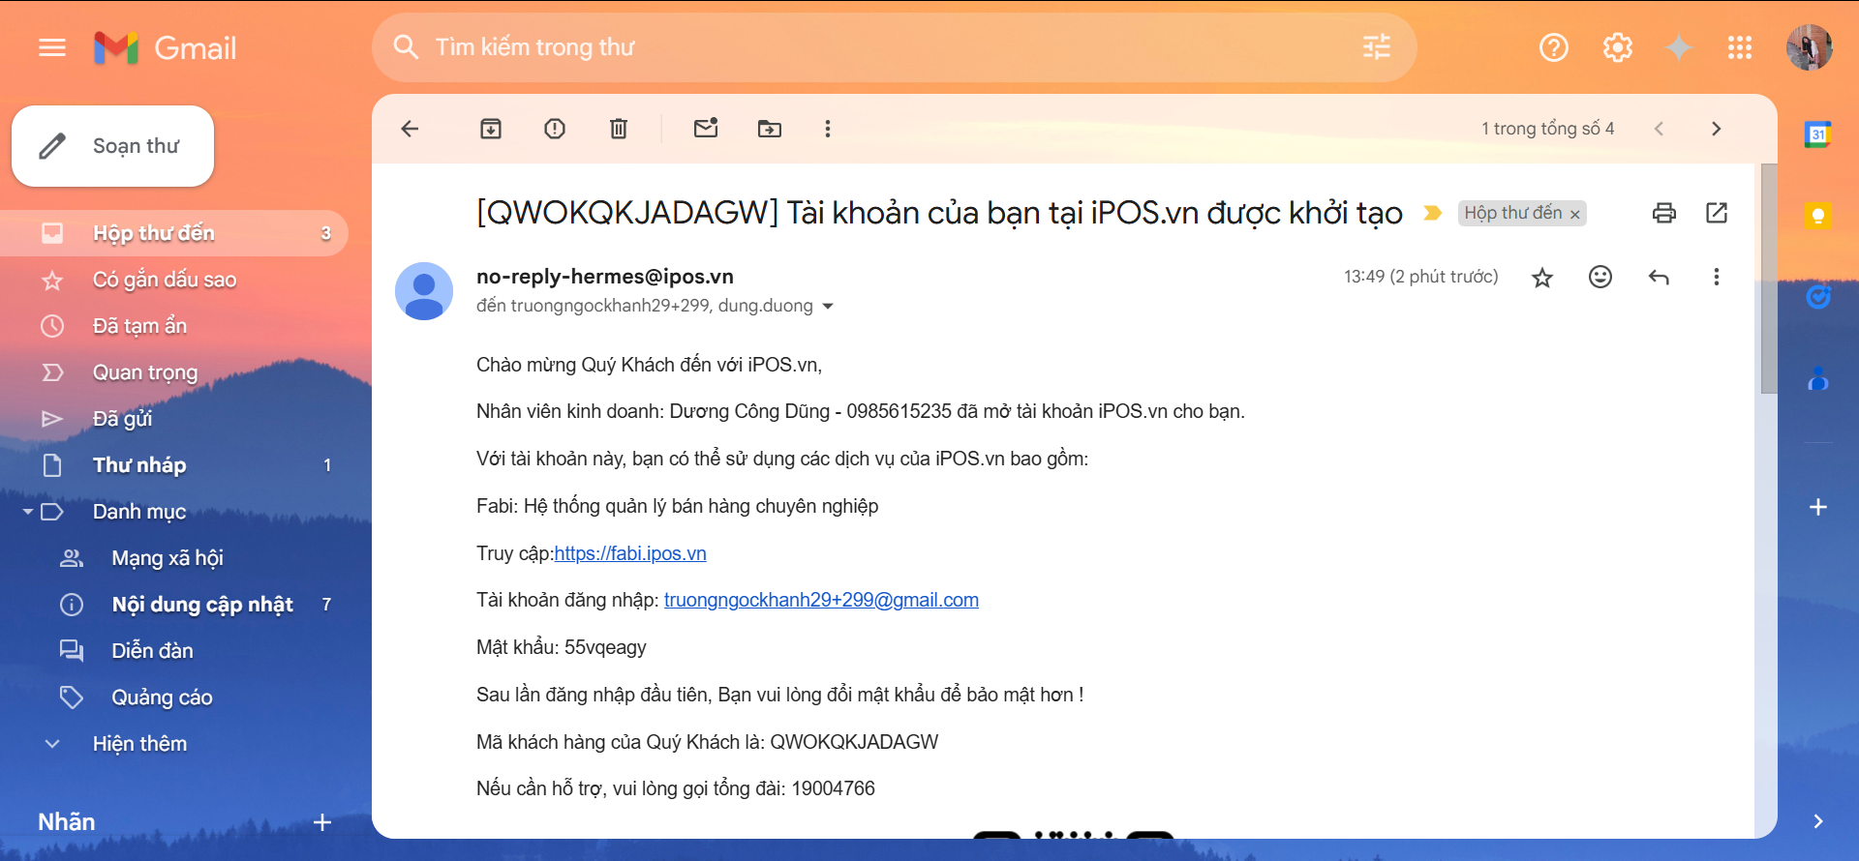Click the email subject title
Screen dimensions: 1859x861
(939, 213)
